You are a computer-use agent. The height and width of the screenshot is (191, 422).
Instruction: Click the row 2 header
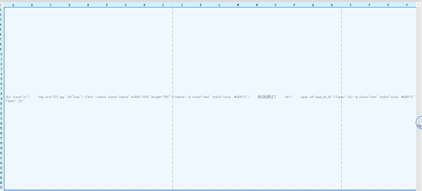2,15
